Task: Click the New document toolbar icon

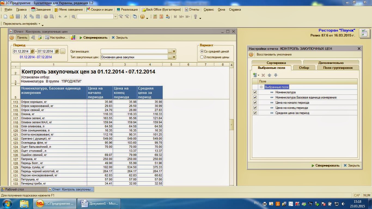Action: [5, 17]
